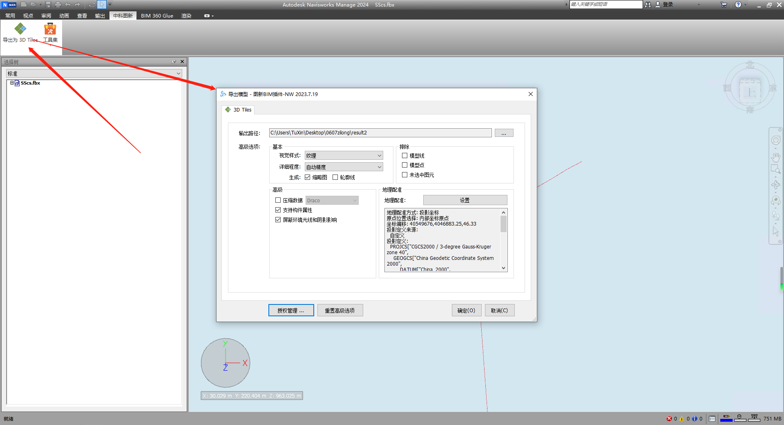
Task: Toggle the 屏蔽环境光线和阴影影响 checkbox
Action: click(278, 219)
